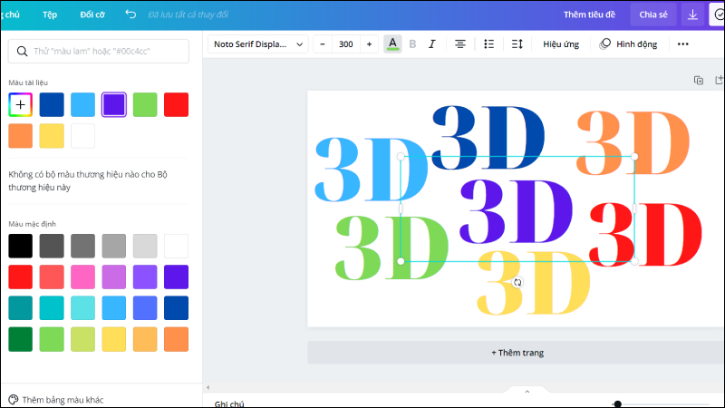Click the download icon in top bar
This screenshot has height=408, width=725.
coord(692,15)
